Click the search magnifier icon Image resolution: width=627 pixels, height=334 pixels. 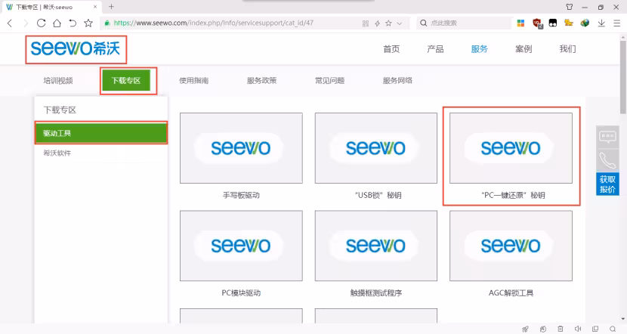click(424, 23)
